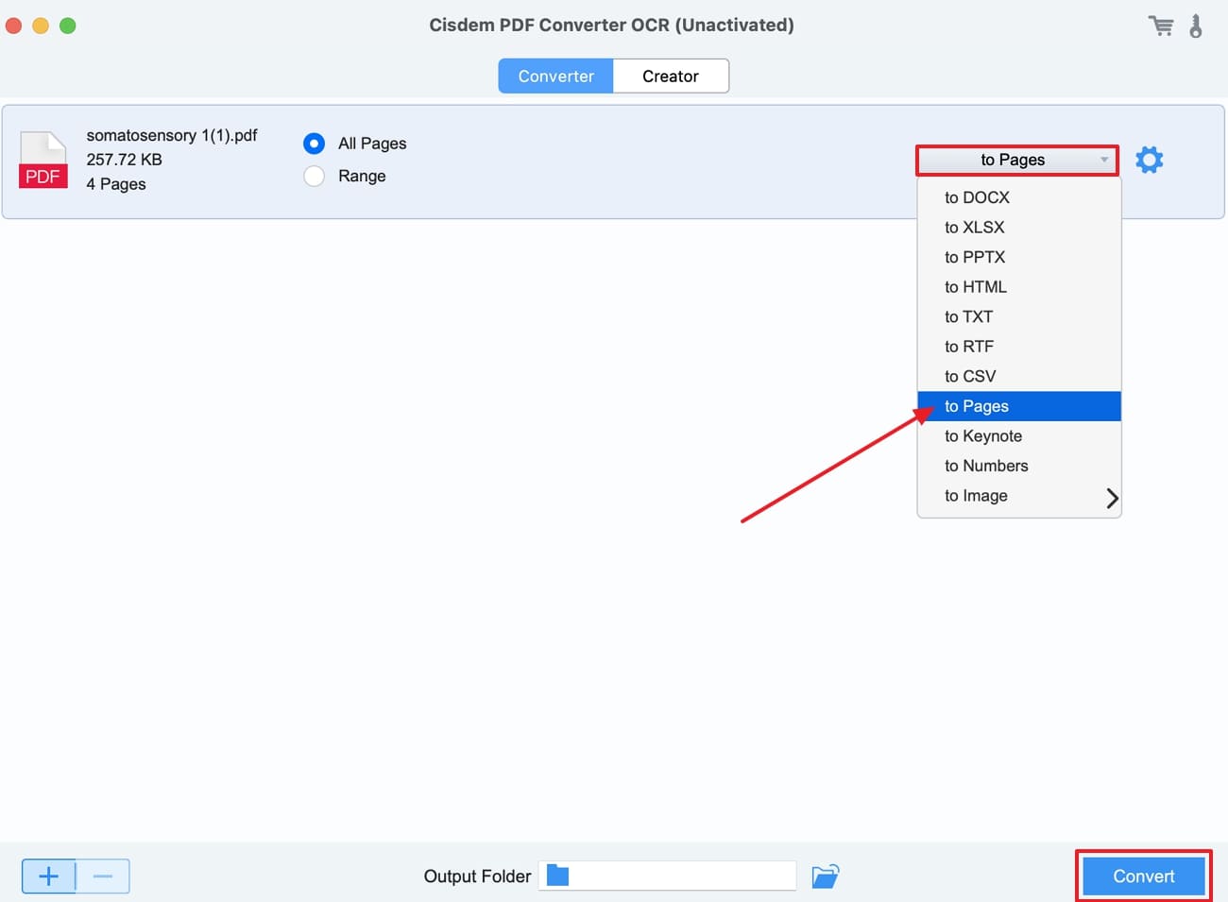The height and width of the screenshot is (902, 1228).
Task: Click the red PDF file icon
Action: [43, 160]
